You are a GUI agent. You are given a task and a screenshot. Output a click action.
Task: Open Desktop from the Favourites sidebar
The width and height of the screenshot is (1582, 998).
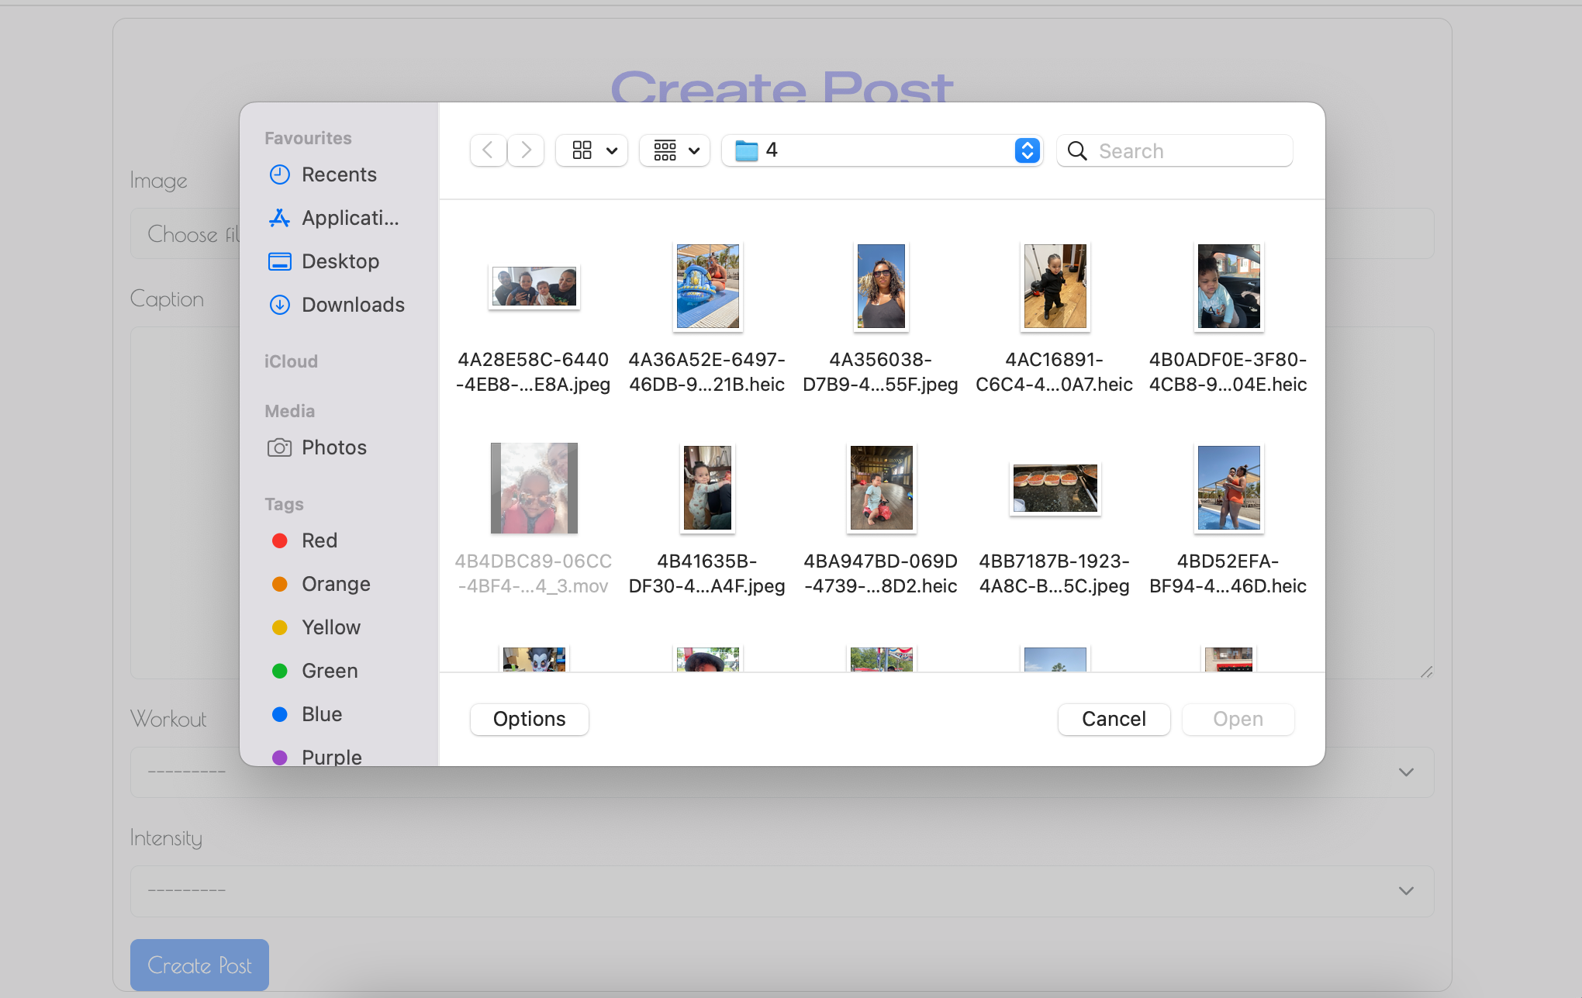coord(340,261)
